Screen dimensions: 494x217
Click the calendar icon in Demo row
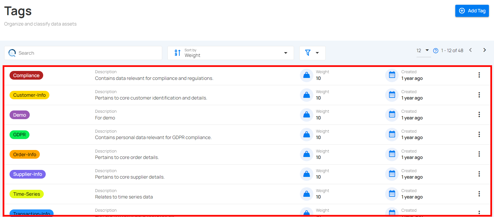coord(392,115)
